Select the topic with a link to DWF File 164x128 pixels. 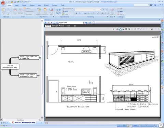pyautogui.click(x=29, y=57)
